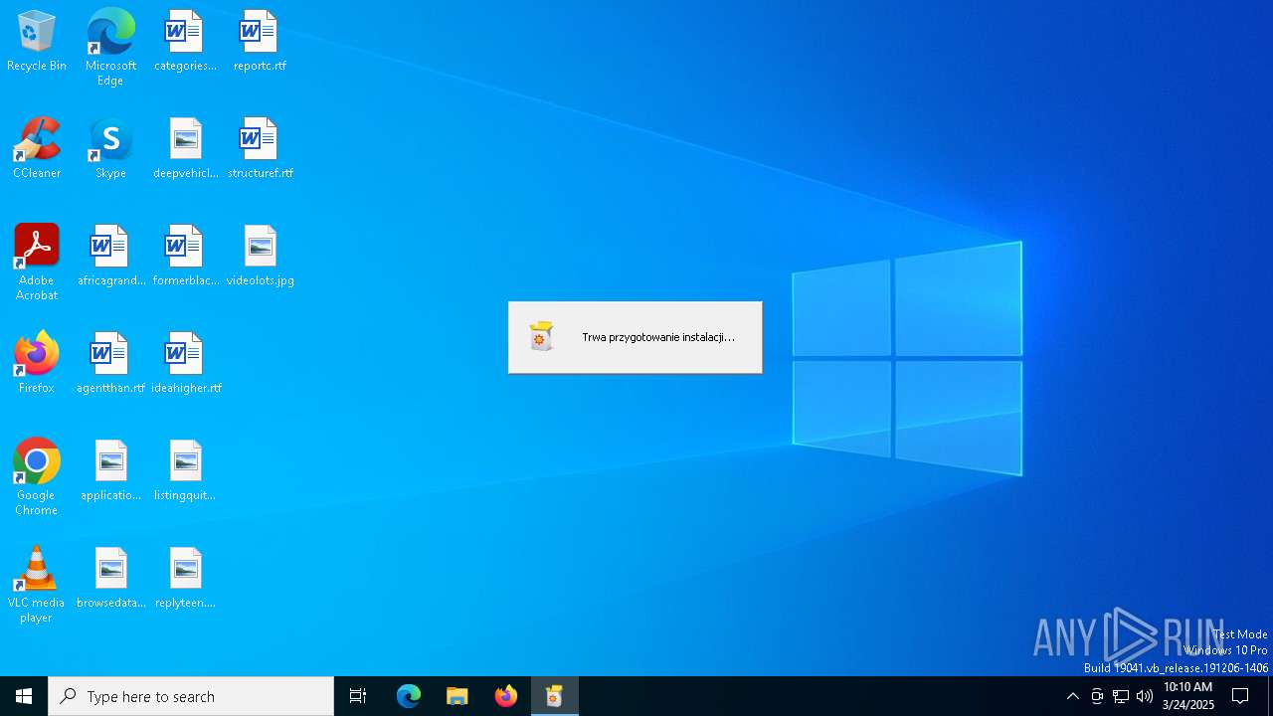The width and height of the screenshot is (1273, 716).
Task: Expand the hidden system tray icons
Action: click(1072, 696)
